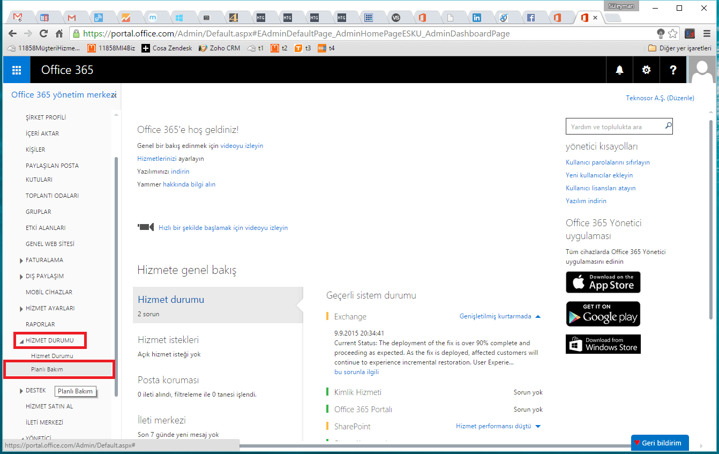
Task: Reload the page with the refresh icon
Action: (43, 33)
